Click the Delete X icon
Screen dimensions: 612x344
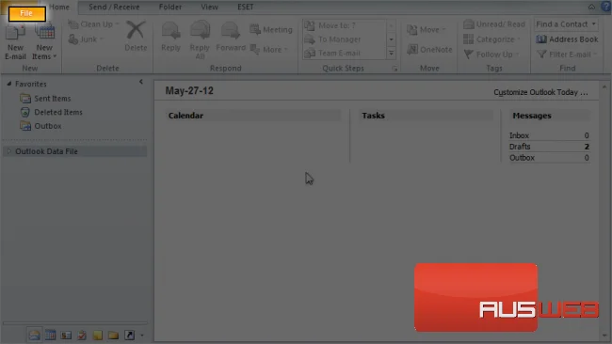click(136, 30)
